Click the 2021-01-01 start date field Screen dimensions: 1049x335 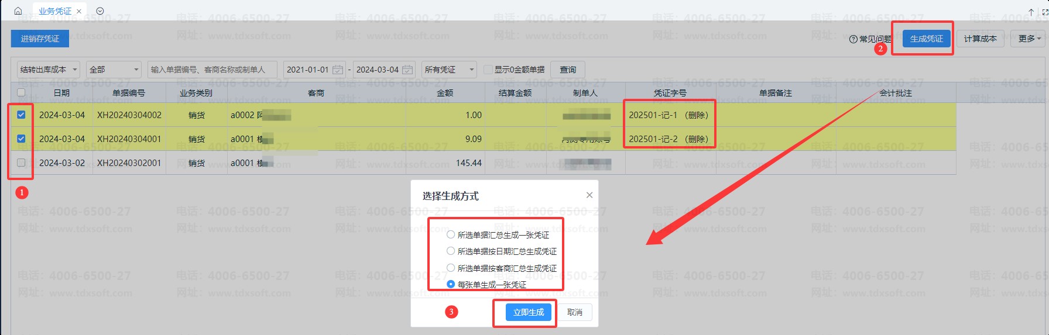coord(308,70)
